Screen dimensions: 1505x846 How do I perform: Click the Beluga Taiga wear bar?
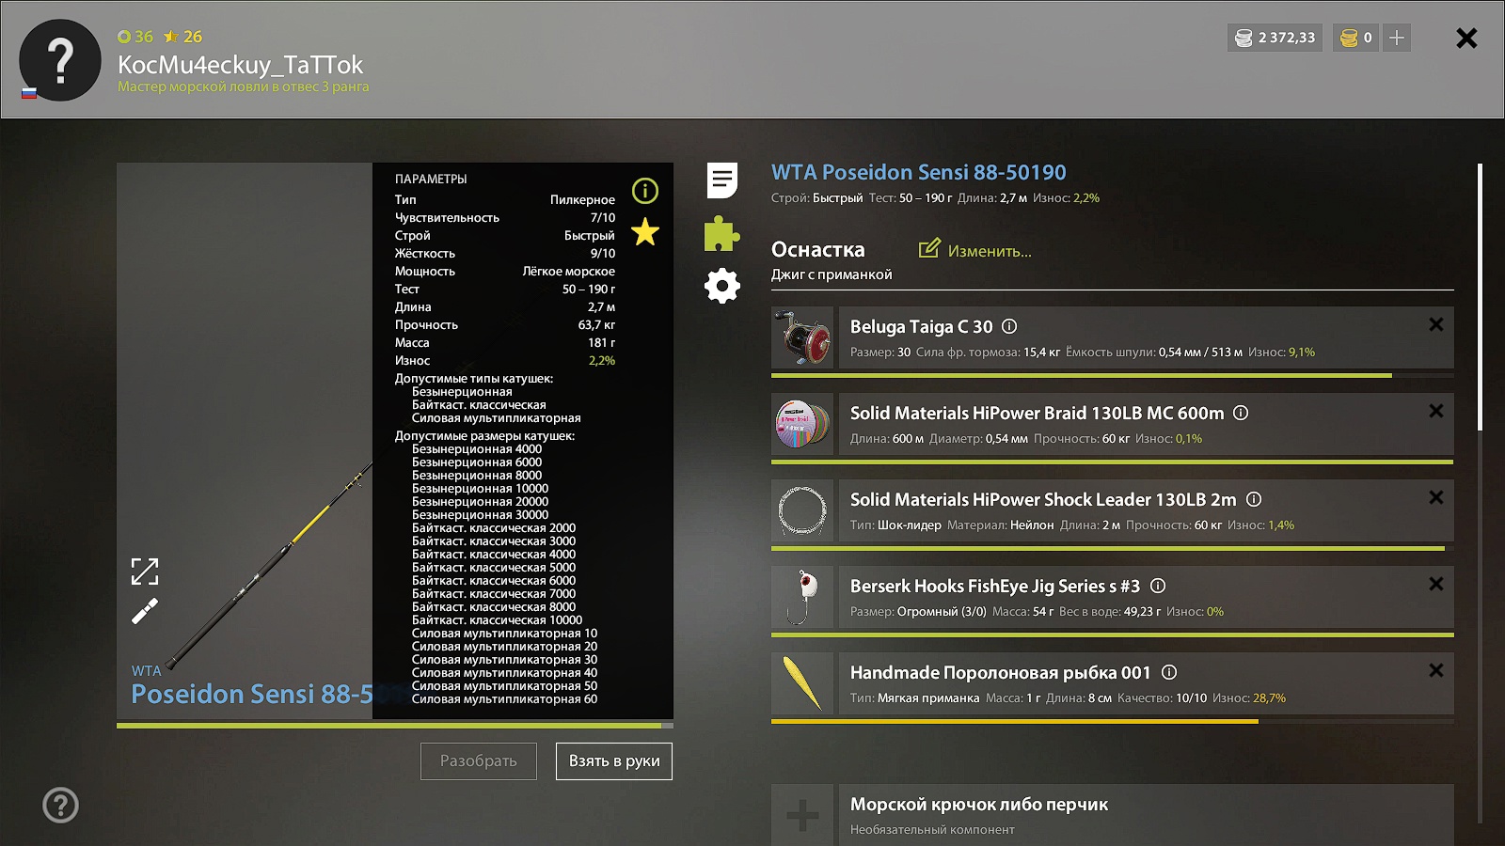[x=1112, y=375]
